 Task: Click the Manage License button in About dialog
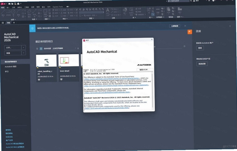(145, 70)
